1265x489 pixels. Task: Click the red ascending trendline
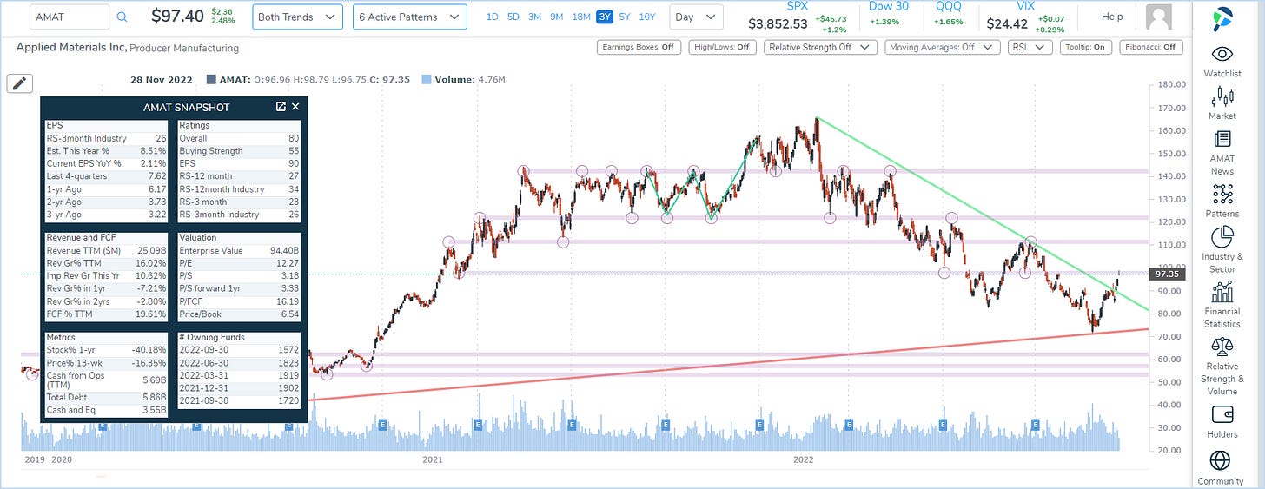click(x=728, y=365)
